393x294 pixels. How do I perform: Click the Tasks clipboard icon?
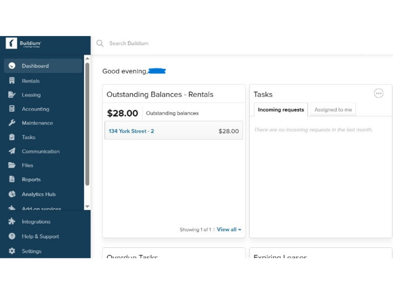[12, 137]
